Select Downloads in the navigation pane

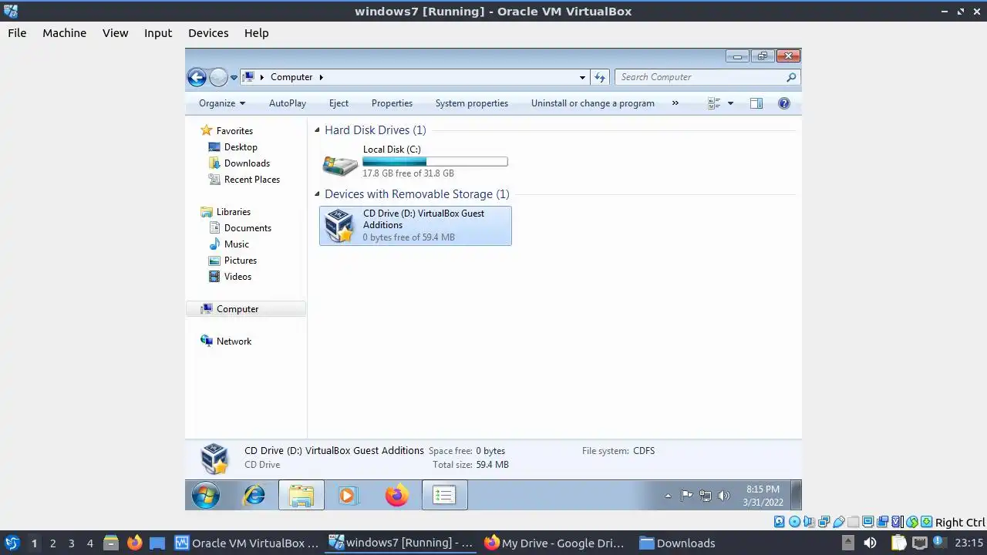point(247,163)
